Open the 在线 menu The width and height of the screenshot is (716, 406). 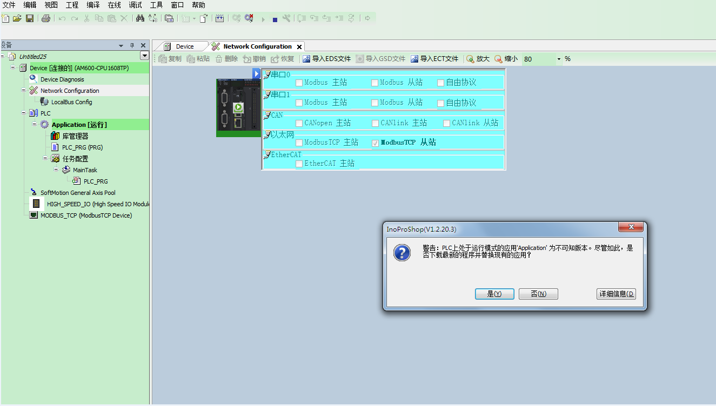114,5
